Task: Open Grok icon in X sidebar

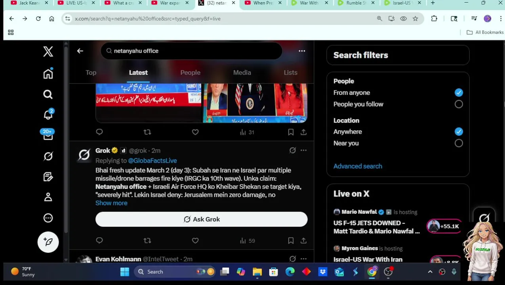Action: point(48,156)
